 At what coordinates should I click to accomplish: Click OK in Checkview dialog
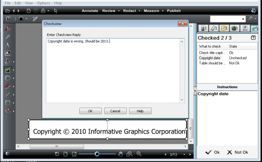coord(90,111)
